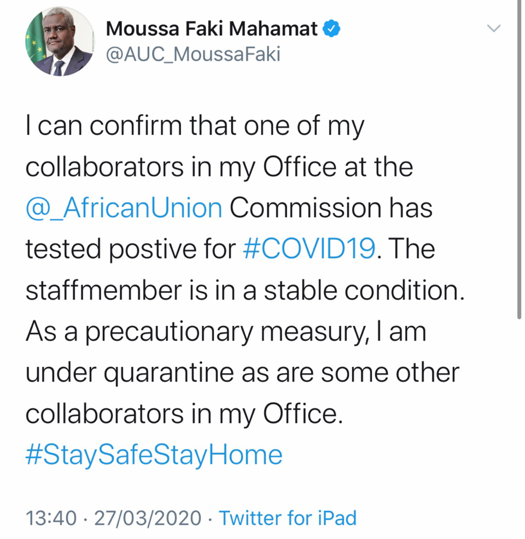Screen dimensions: 525x539
Task: Click the 27/03/2020 date
Action: (x=148, y=518)
